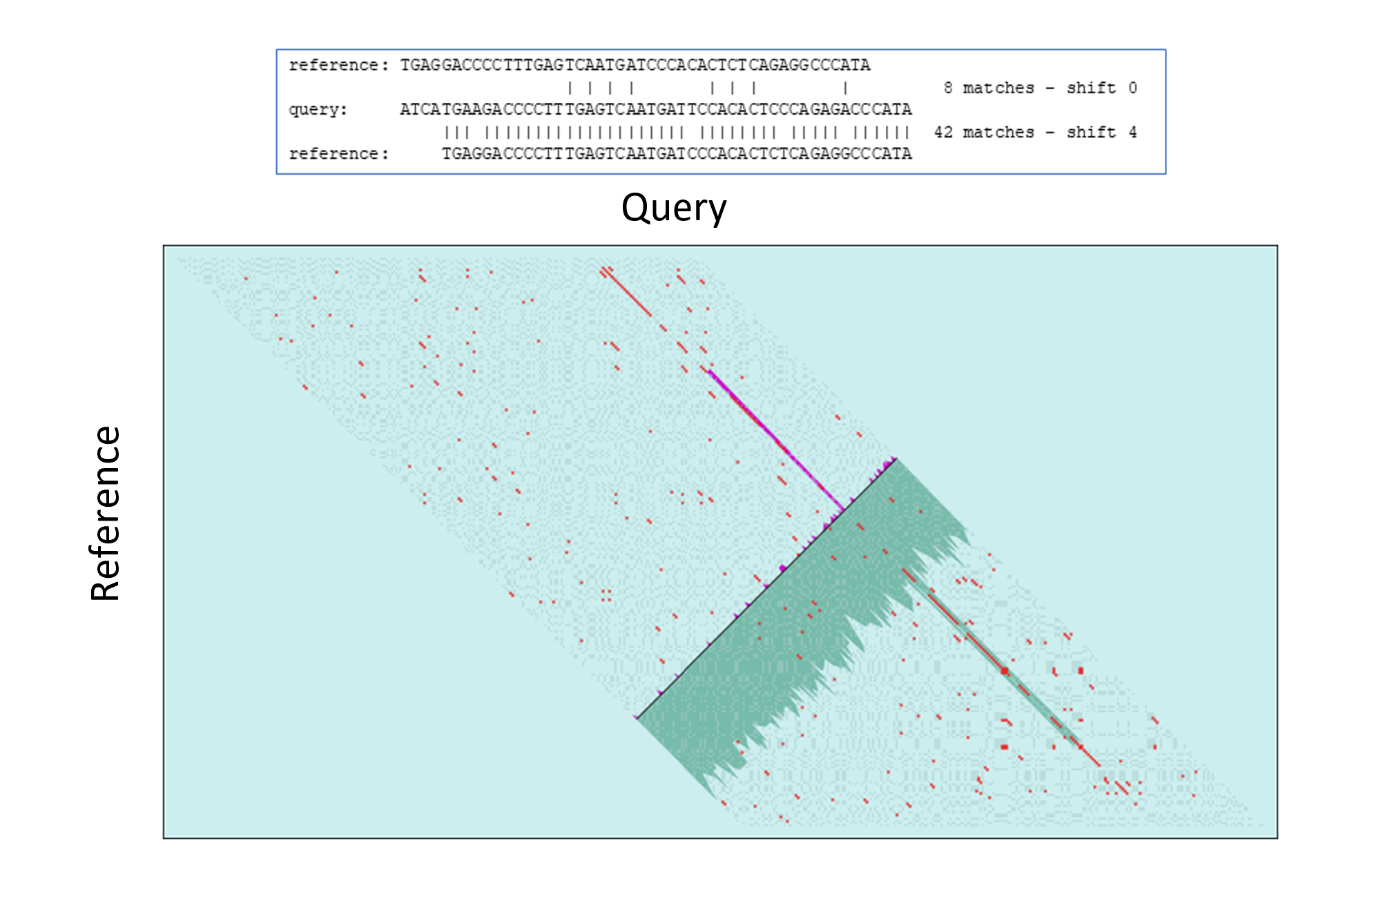Click the rotated "Reference" axis label
The image size is (1374, 901).
(x=106, y=513)
